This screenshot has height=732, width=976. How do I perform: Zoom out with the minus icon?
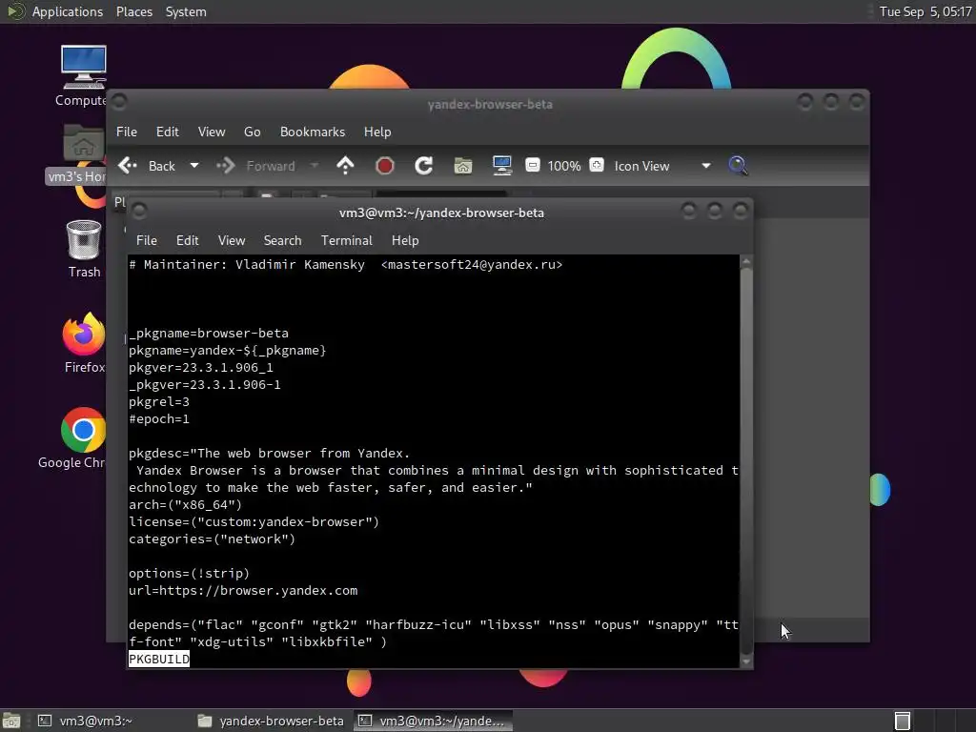[x=532, y=165]
